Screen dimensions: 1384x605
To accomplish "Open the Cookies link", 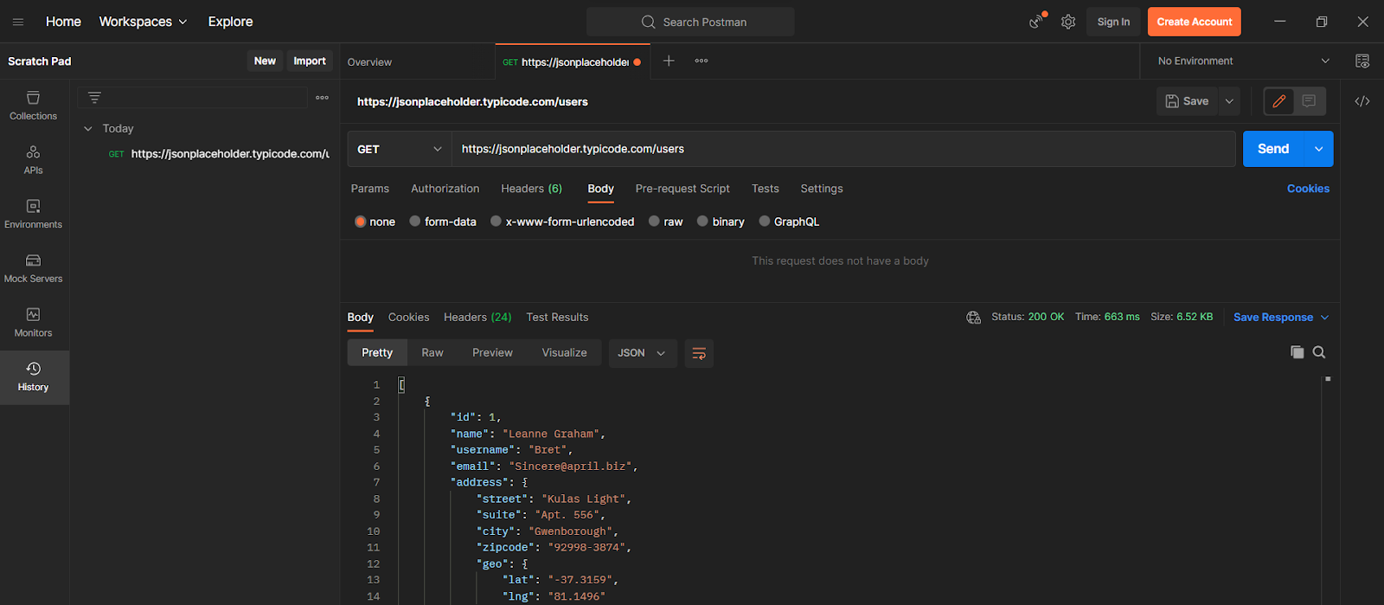I will click(1308, 189).
